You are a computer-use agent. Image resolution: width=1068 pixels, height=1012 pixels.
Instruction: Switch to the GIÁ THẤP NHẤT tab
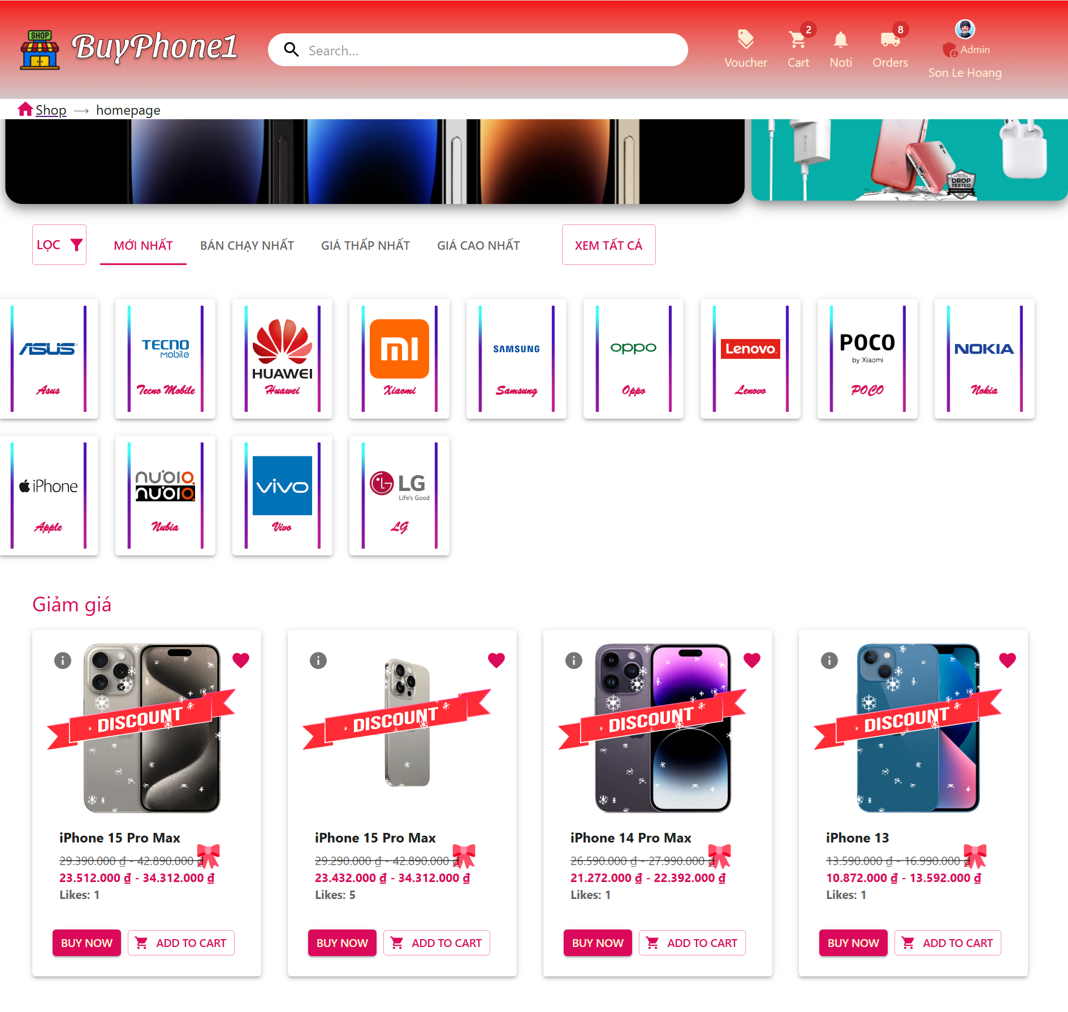[x=365, y=245]
